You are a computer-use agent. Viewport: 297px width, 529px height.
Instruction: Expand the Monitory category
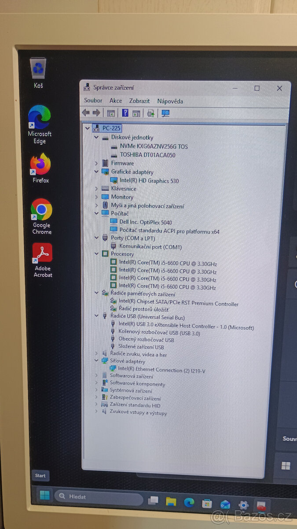(97, 197)
